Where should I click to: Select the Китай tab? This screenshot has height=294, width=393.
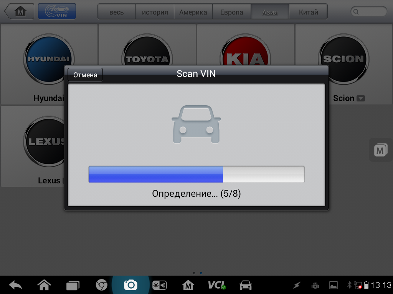tap(308, 12)
